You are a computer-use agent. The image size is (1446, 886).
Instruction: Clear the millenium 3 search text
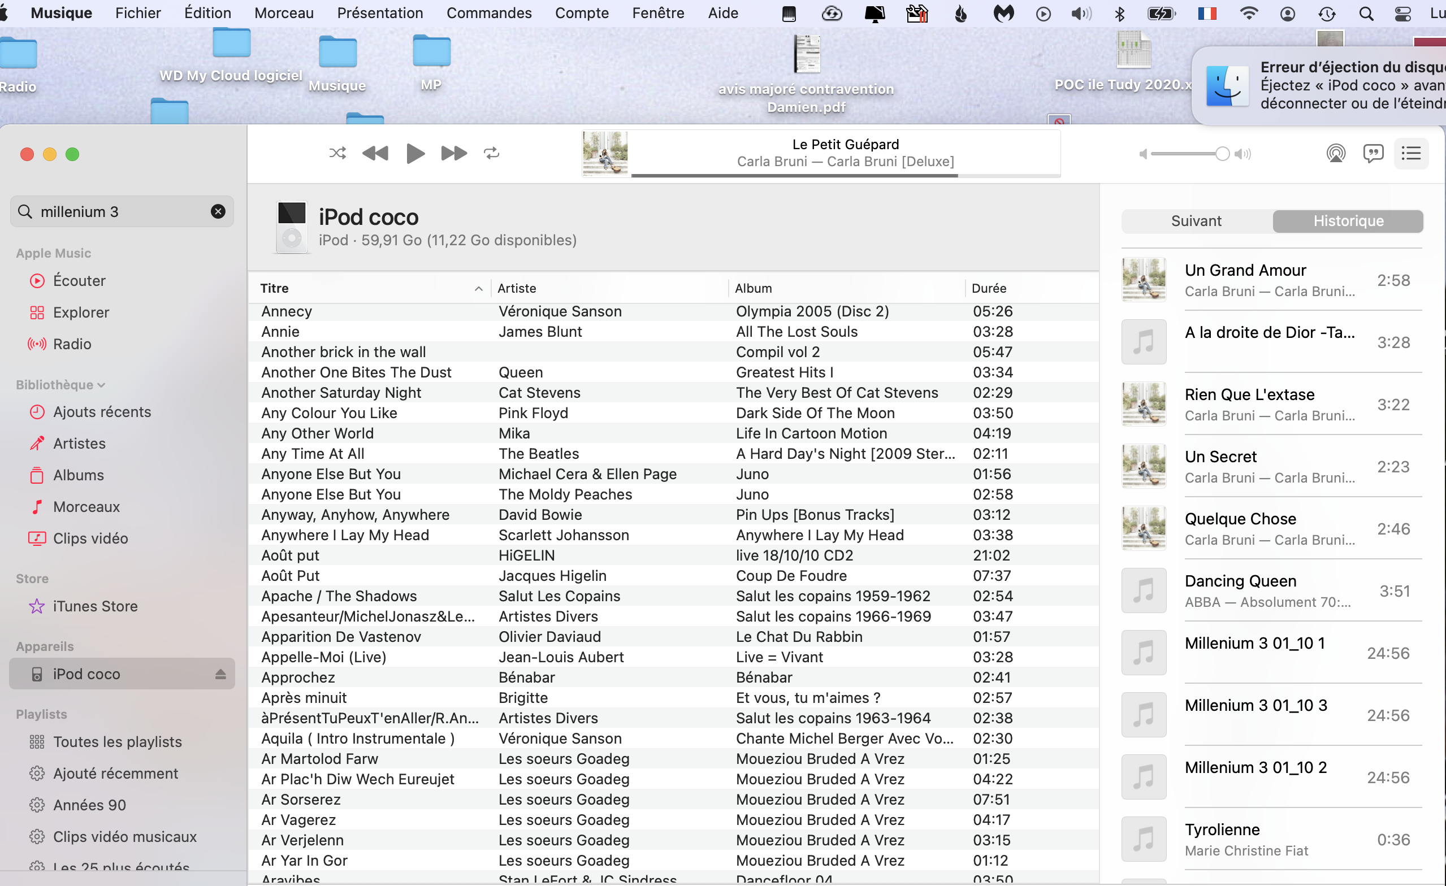click(218, 211)
